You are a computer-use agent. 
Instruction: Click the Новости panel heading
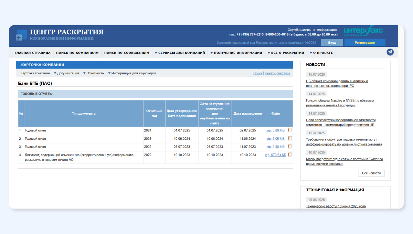(x=316, y=65)
